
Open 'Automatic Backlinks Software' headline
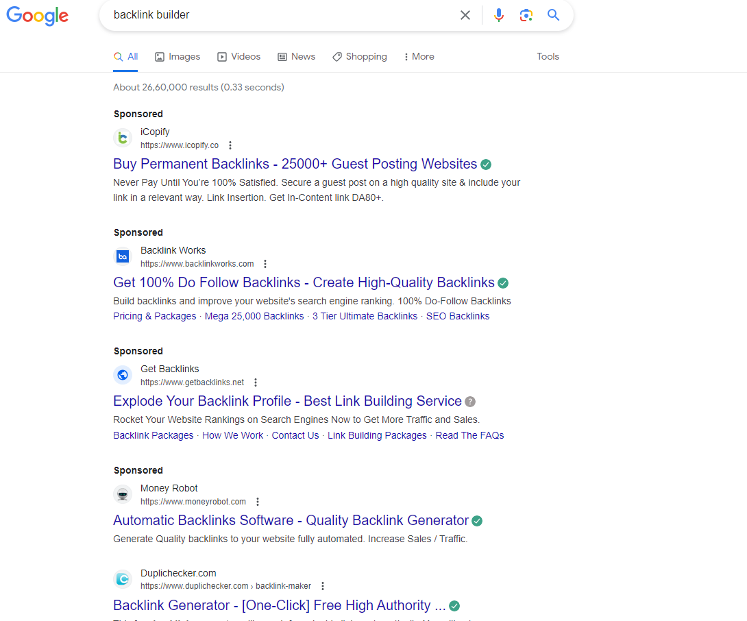coord(291,520)
